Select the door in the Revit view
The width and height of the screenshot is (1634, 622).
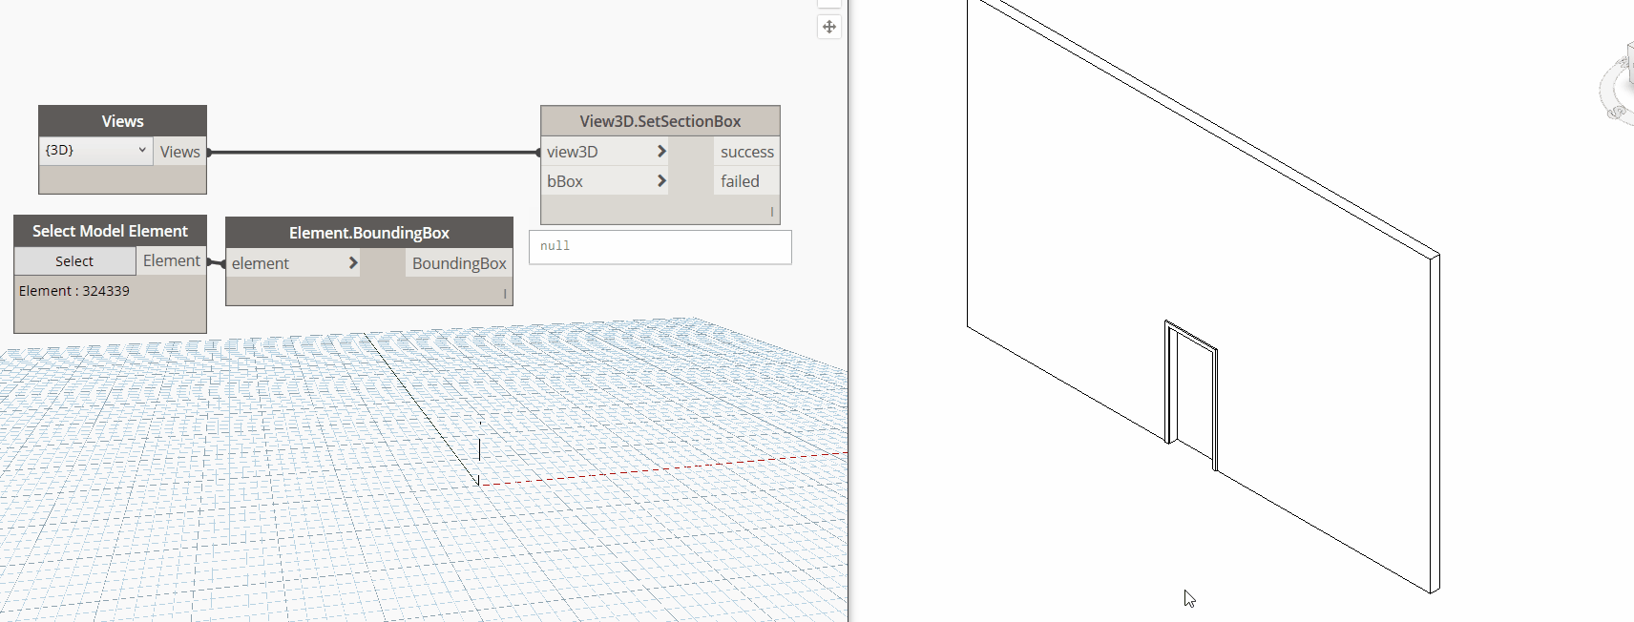pyautogui.click(x=1191, y=391)
